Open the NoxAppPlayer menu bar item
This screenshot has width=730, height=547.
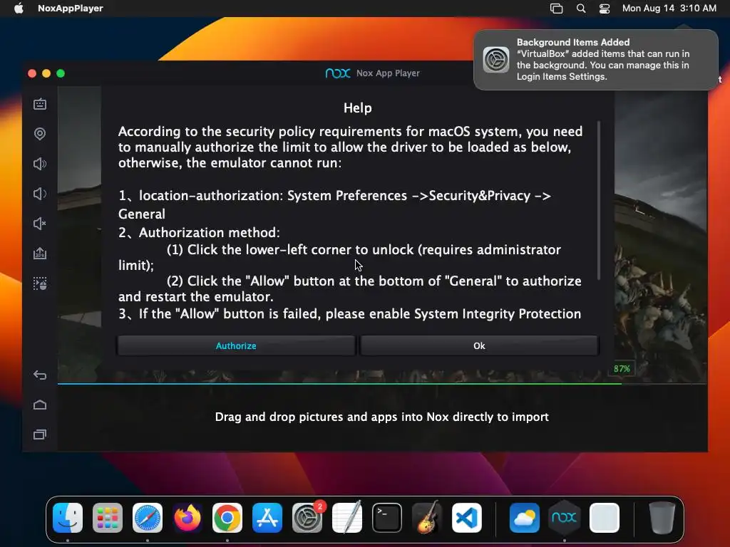coord(71,8)
